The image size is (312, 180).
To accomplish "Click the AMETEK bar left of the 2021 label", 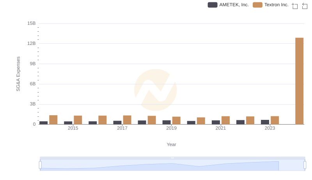I will point(216,123).
